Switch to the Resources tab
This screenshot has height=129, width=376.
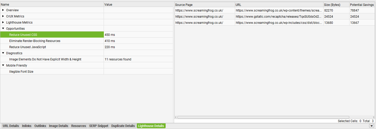click(78, 126)
